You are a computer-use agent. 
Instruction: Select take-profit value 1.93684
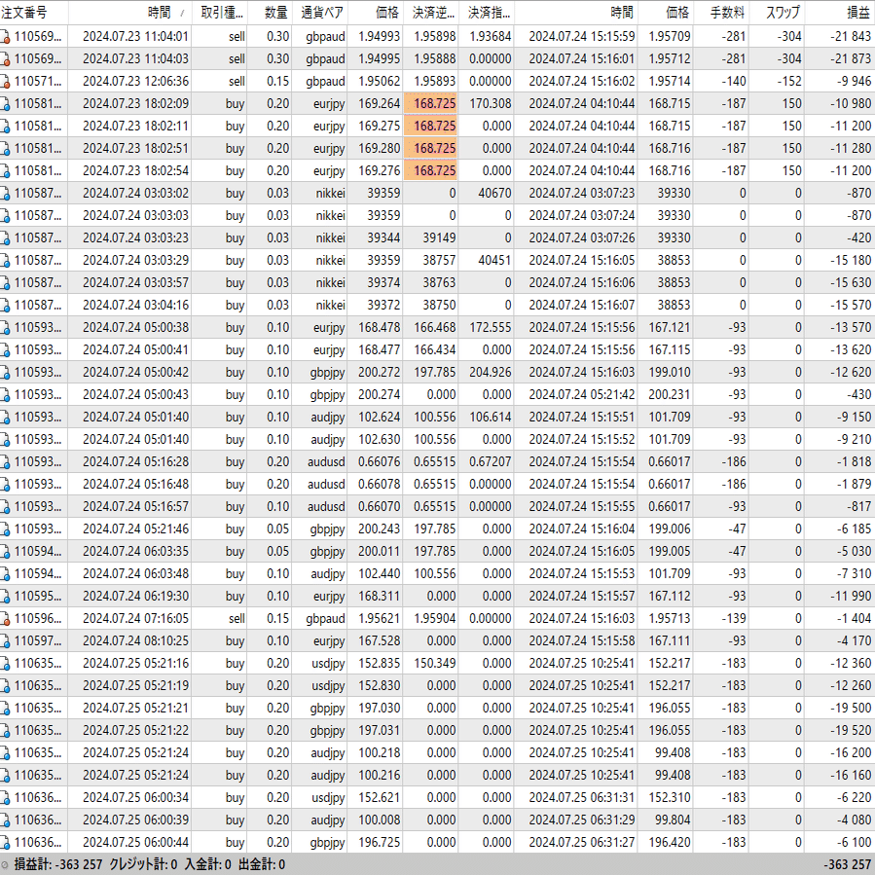tap(490, 37)
